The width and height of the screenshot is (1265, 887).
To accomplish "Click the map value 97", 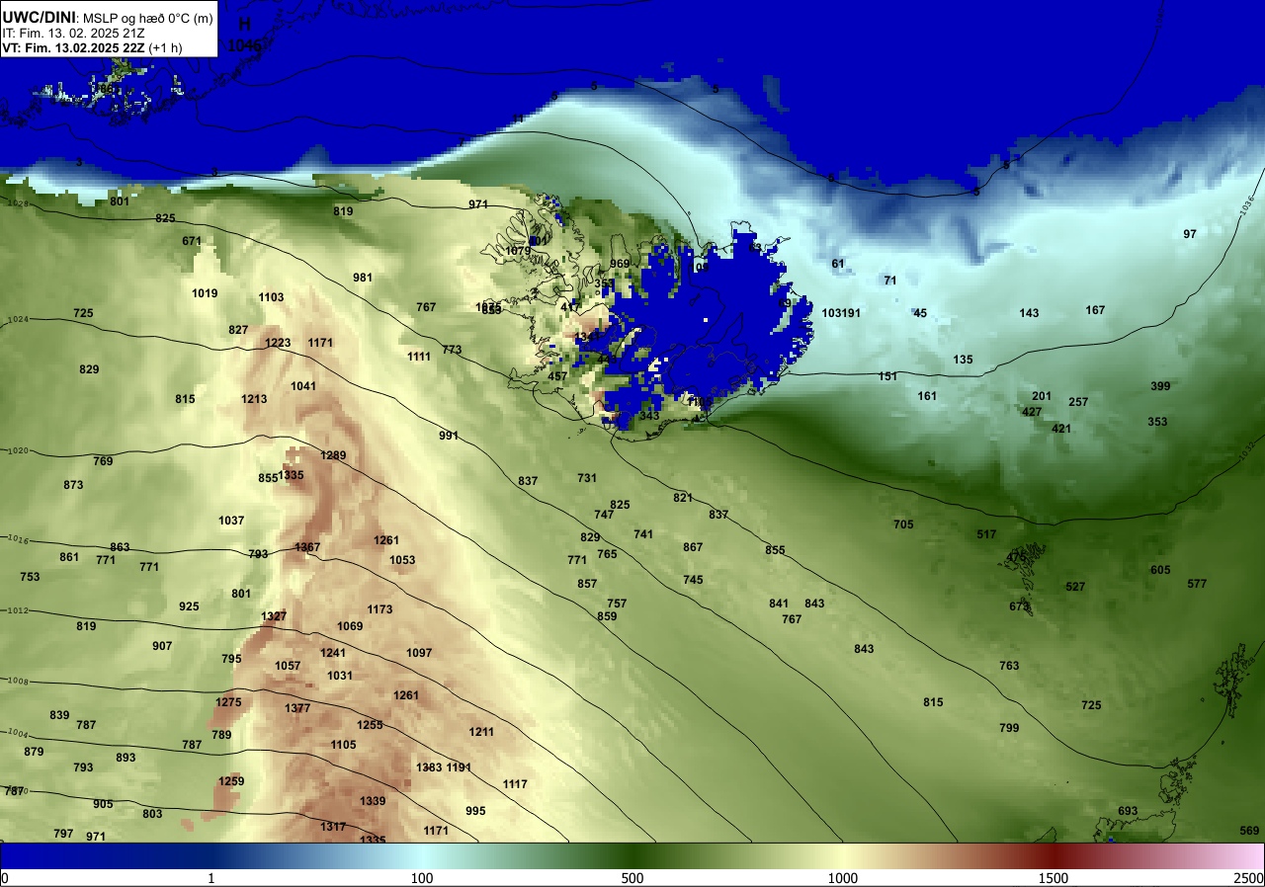I will (1190, 234).
